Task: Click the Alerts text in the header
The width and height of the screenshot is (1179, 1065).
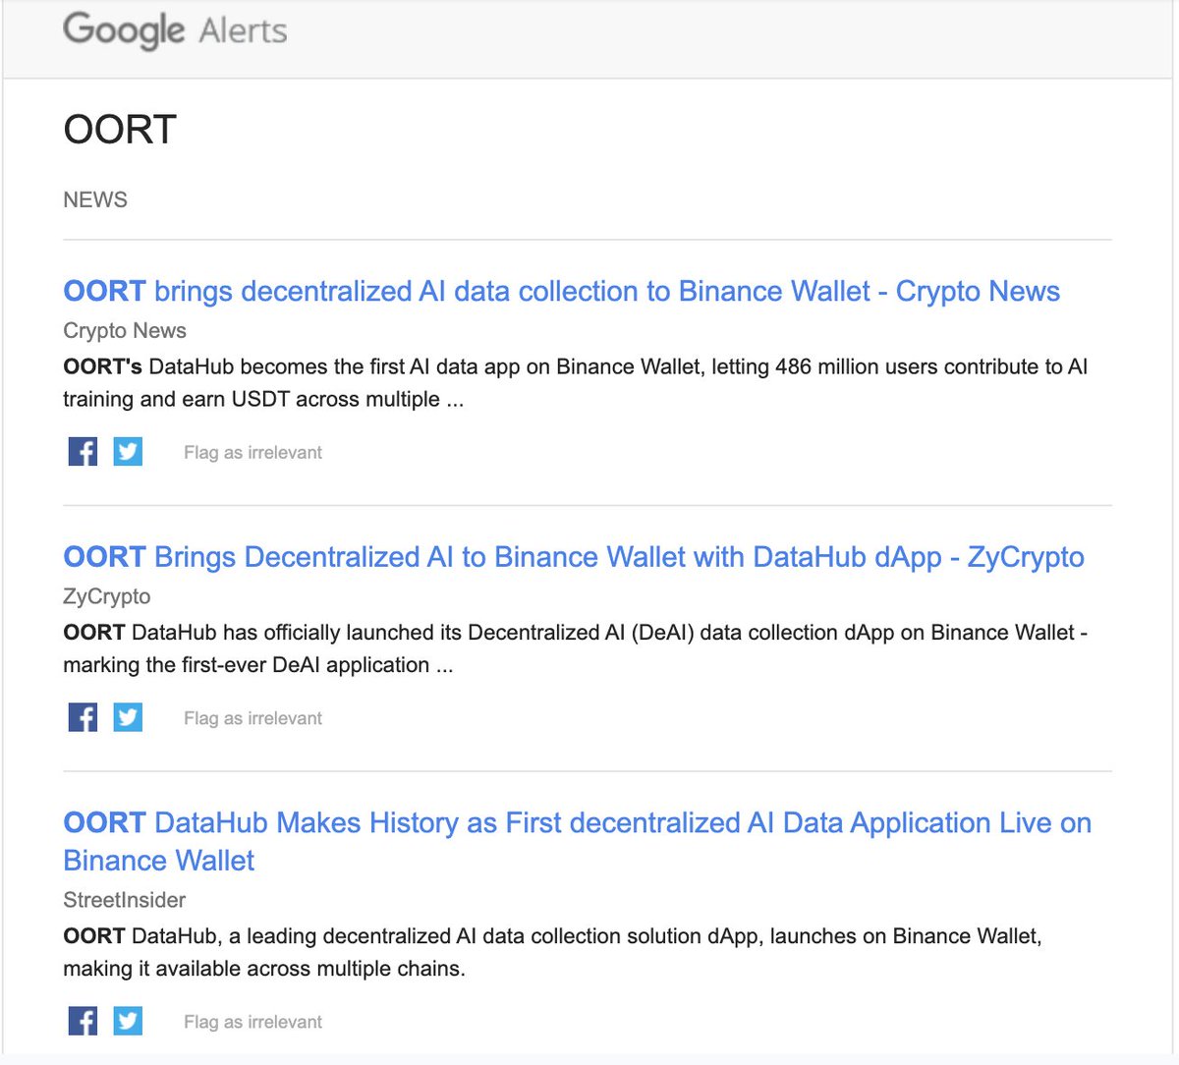Action: click(245, 30)
